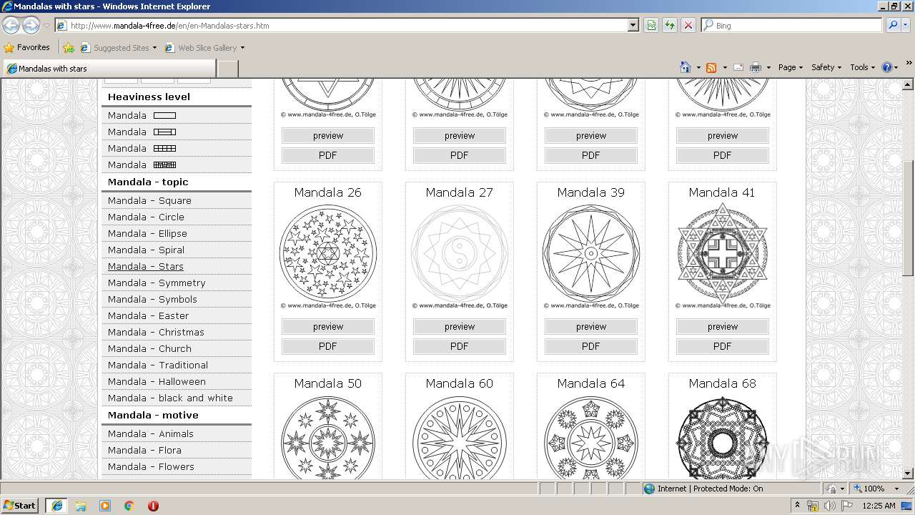
Task: Click PDF button for Mandala 26
Action: 328,346
